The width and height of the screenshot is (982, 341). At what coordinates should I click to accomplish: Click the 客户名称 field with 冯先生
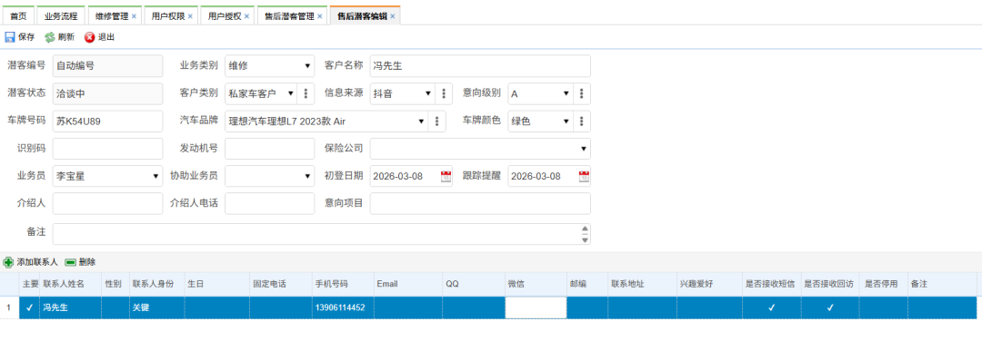pos(480,65)
